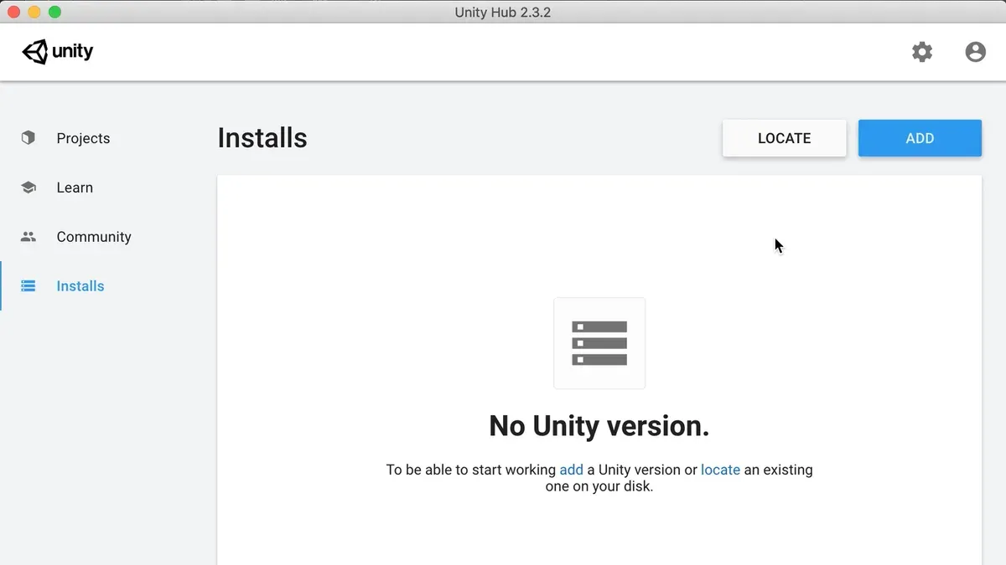Click the Installs list icon in sidebar
Screen dimensions: 1006x565
point(29,286)
